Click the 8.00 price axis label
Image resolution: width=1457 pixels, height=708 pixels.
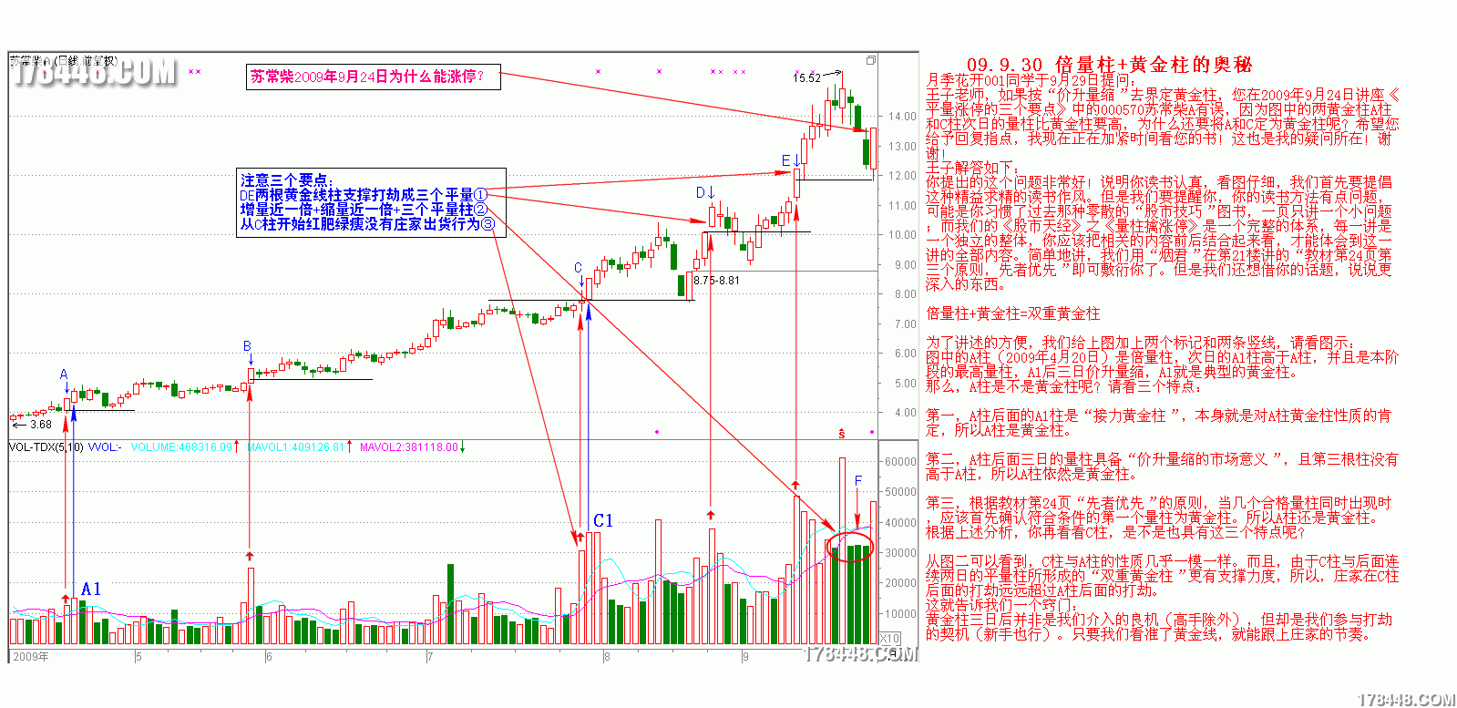click(x=906, y=294)
